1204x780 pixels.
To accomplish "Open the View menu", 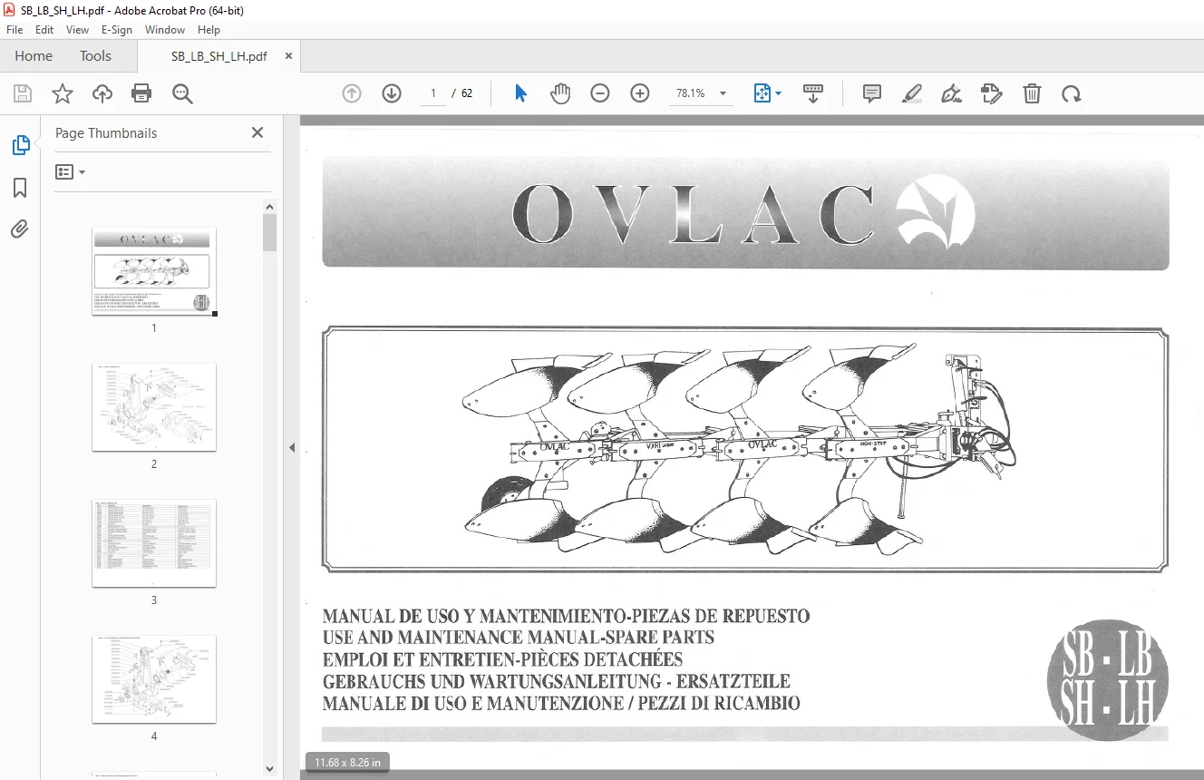I will (77, 30).
